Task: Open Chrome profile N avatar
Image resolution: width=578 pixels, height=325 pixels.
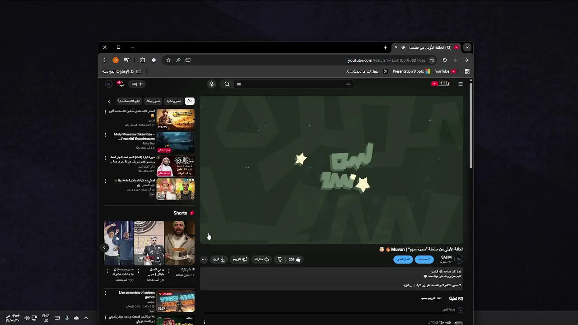Action: coord(116,60)
